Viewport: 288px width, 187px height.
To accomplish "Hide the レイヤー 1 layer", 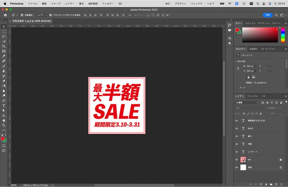I will (237, 152).
